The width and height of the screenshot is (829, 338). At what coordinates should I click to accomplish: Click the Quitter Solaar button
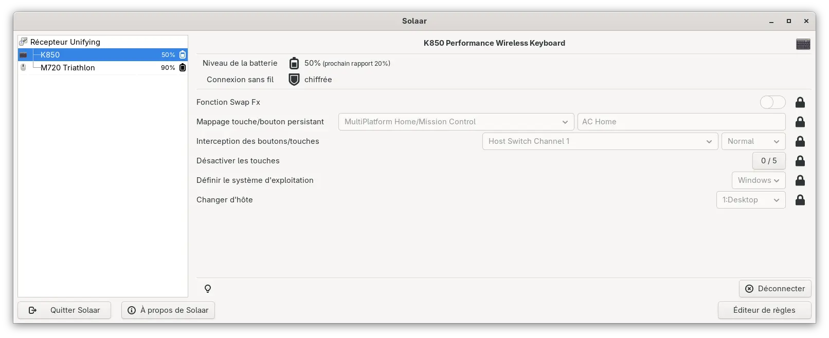[64, 310]
